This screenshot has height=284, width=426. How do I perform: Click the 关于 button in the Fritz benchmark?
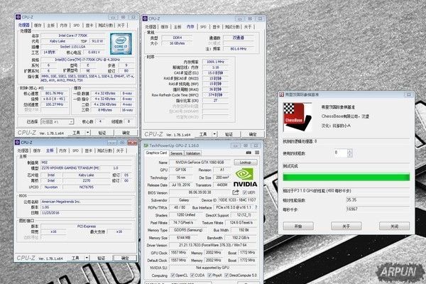pyautogui.click(x=346, y=226)
